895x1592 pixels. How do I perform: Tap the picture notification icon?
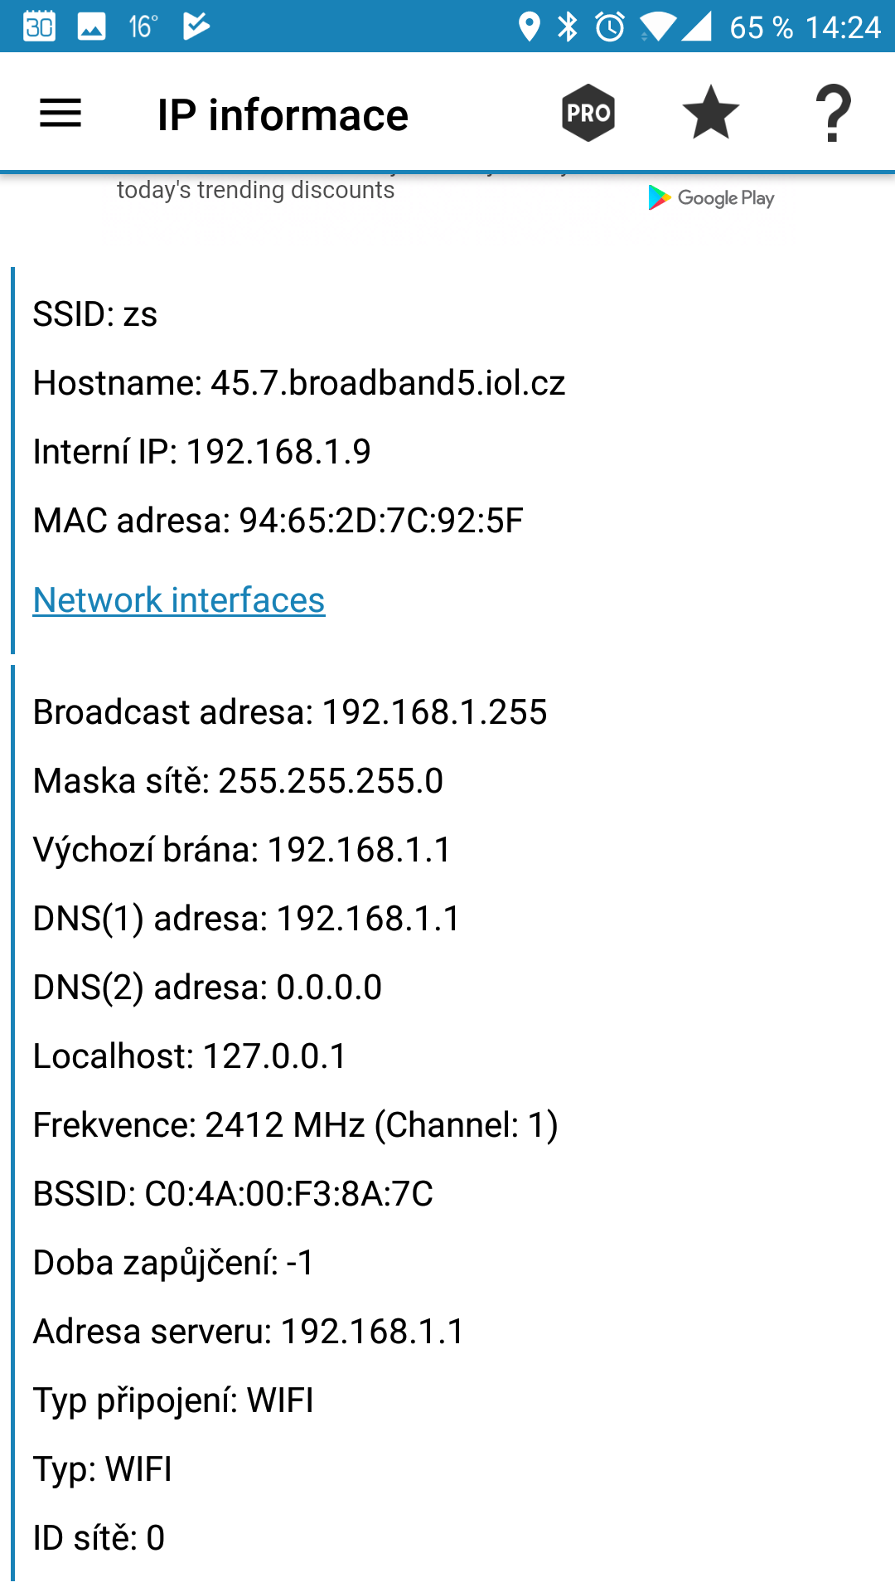point(91,27)
